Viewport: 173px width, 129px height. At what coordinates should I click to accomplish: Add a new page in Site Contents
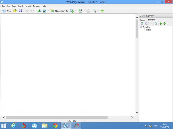coord(142,23)
